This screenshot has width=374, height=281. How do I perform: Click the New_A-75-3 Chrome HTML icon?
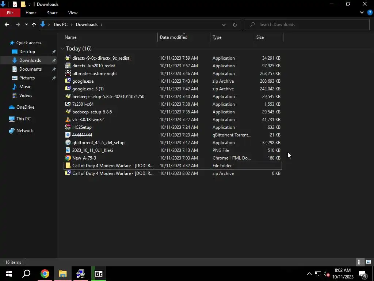click(68, 158)
